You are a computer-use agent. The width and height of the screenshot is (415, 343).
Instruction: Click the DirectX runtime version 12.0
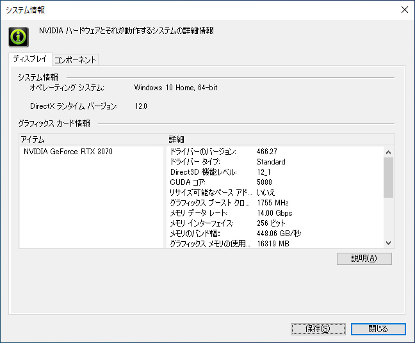(141, 106)
